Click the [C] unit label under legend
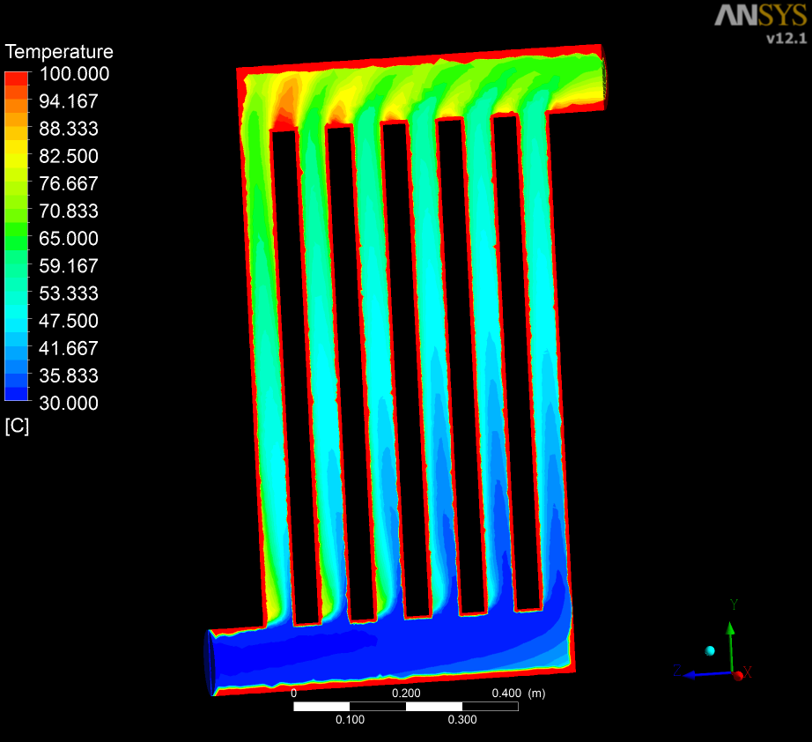Image resolution: width=812 pixels, height=742 pixels. [17, 427]
